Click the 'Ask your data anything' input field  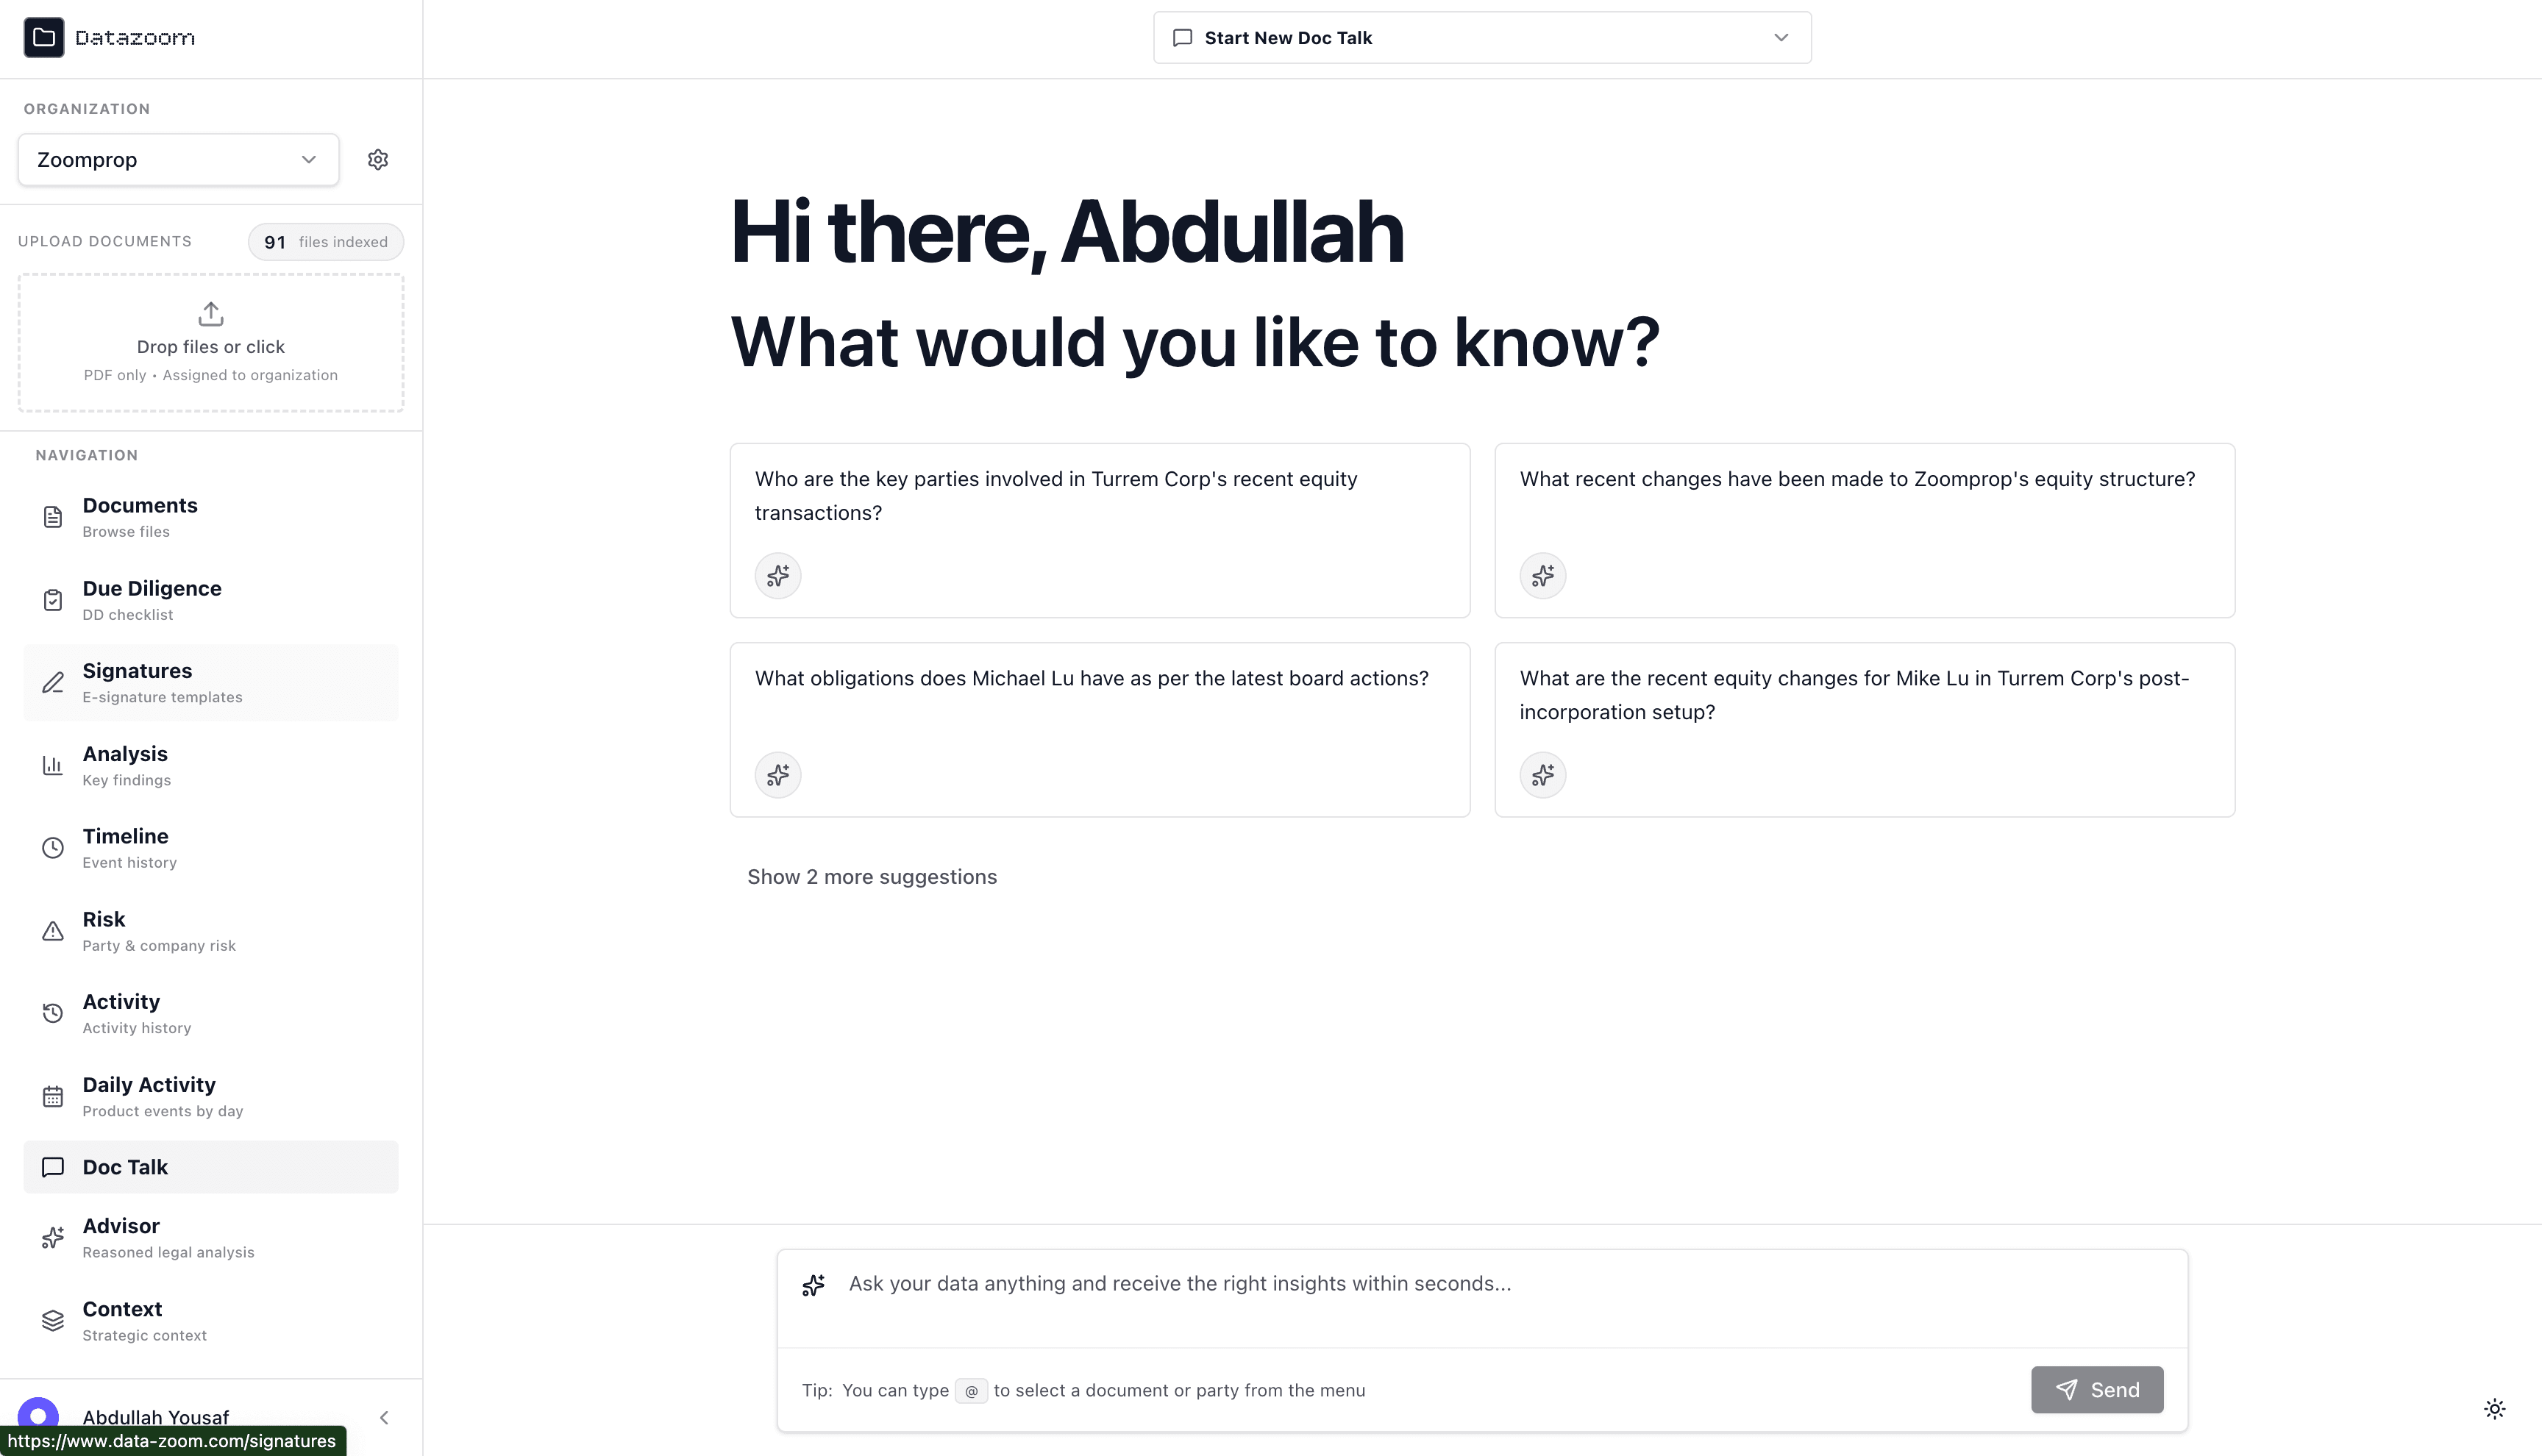(x=1480, y=1285)
